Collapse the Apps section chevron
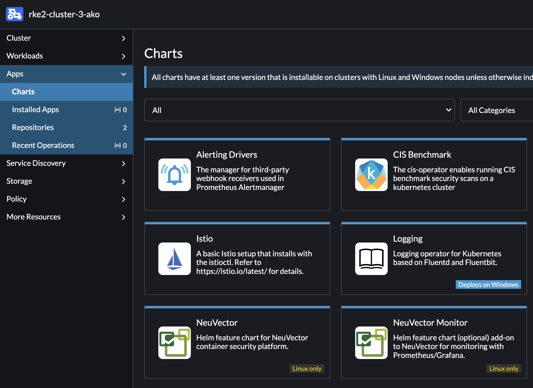The width and height of the screenshot is (533, 388). 124,74
